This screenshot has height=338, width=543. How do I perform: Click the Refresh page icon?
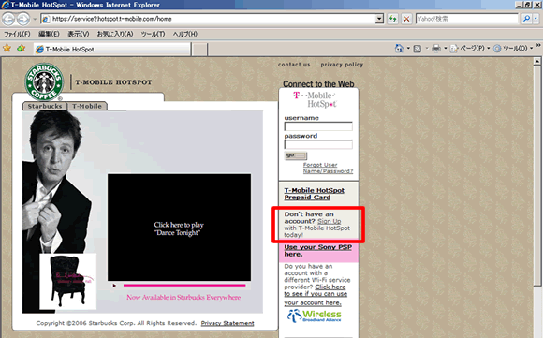(x=392, y=19)
